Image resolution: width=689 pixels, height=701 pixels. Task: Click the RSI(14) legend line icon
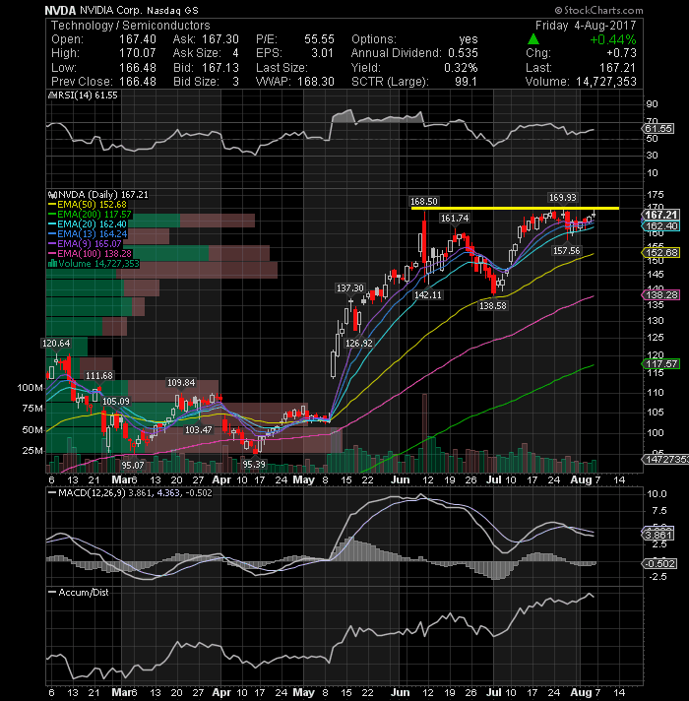51,96
